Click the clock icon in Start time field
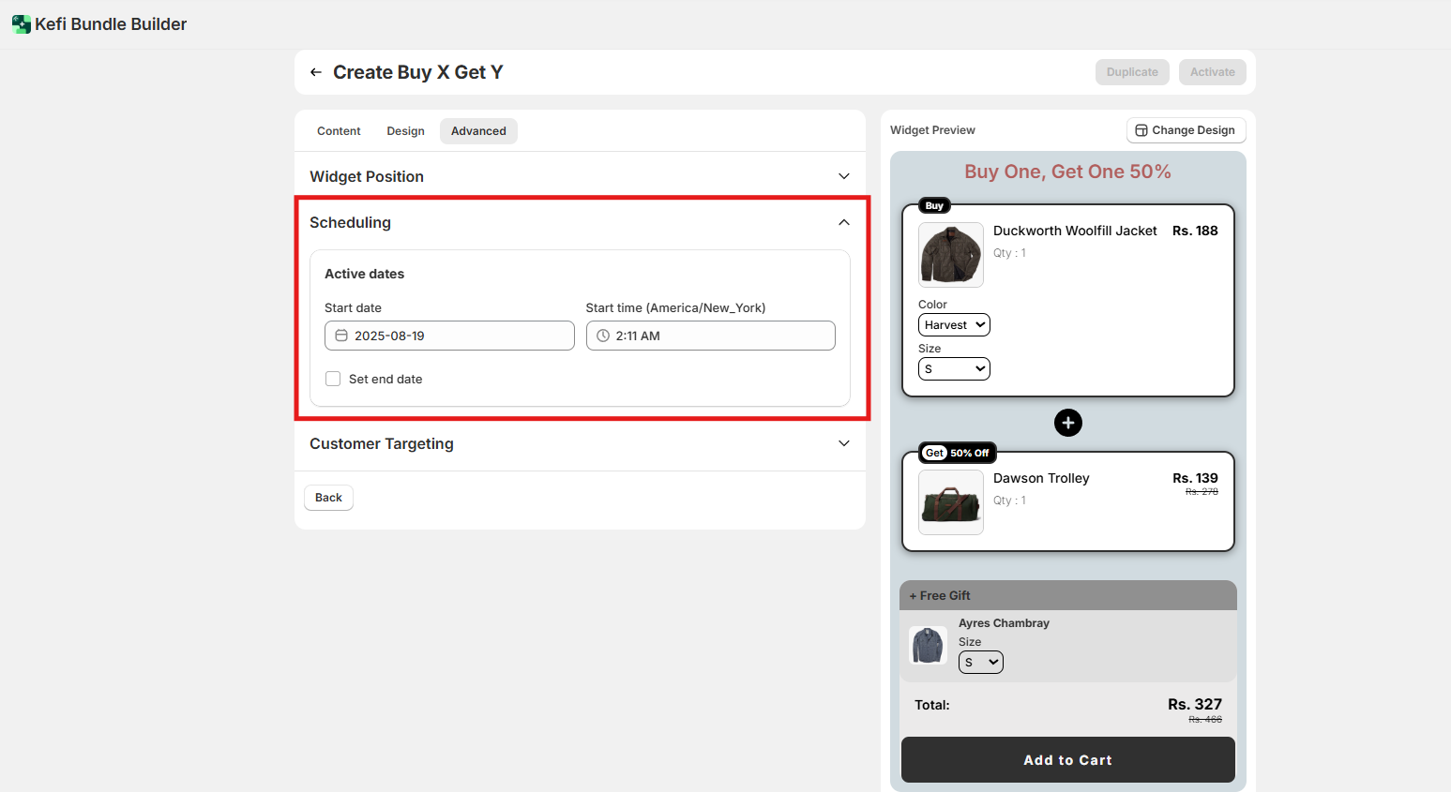Image resolution: width=1451 pixels, height=792 pixels. coord(603,336)
